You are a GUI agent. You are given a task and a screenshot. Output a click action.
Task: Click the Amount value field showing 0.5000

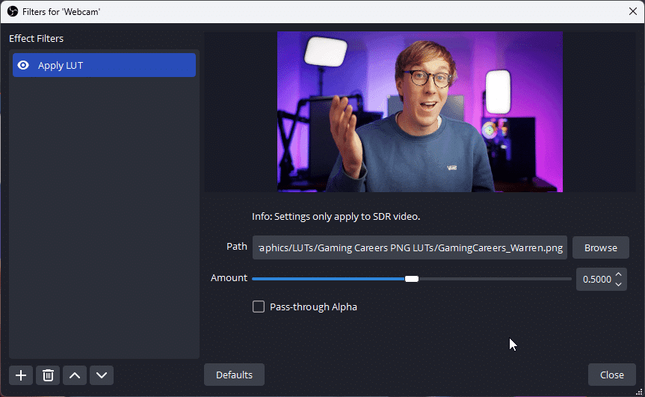tap(595, 280)
